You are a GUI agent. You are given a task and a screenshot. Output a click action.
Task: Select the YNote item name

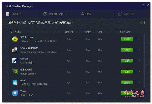click(x=23, y=91)
